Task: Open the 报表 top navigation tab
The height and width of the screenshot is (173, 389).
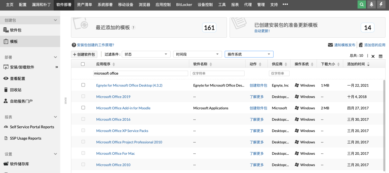Action: point(235,5)
